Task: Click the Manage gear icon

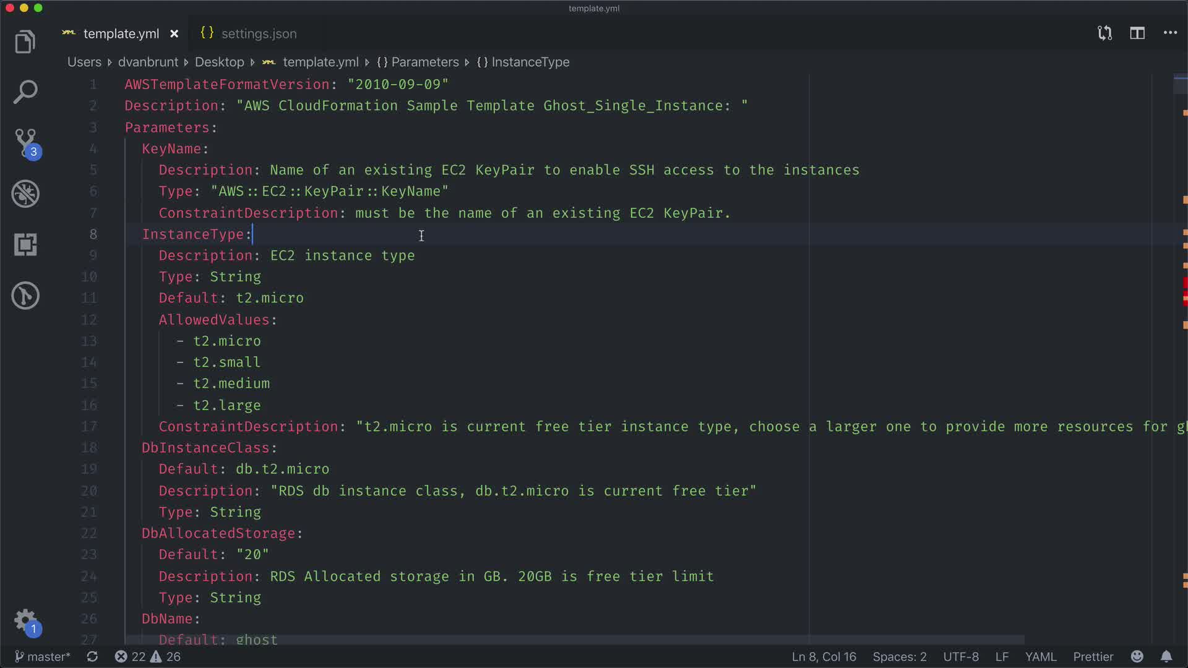Action: 25,620
